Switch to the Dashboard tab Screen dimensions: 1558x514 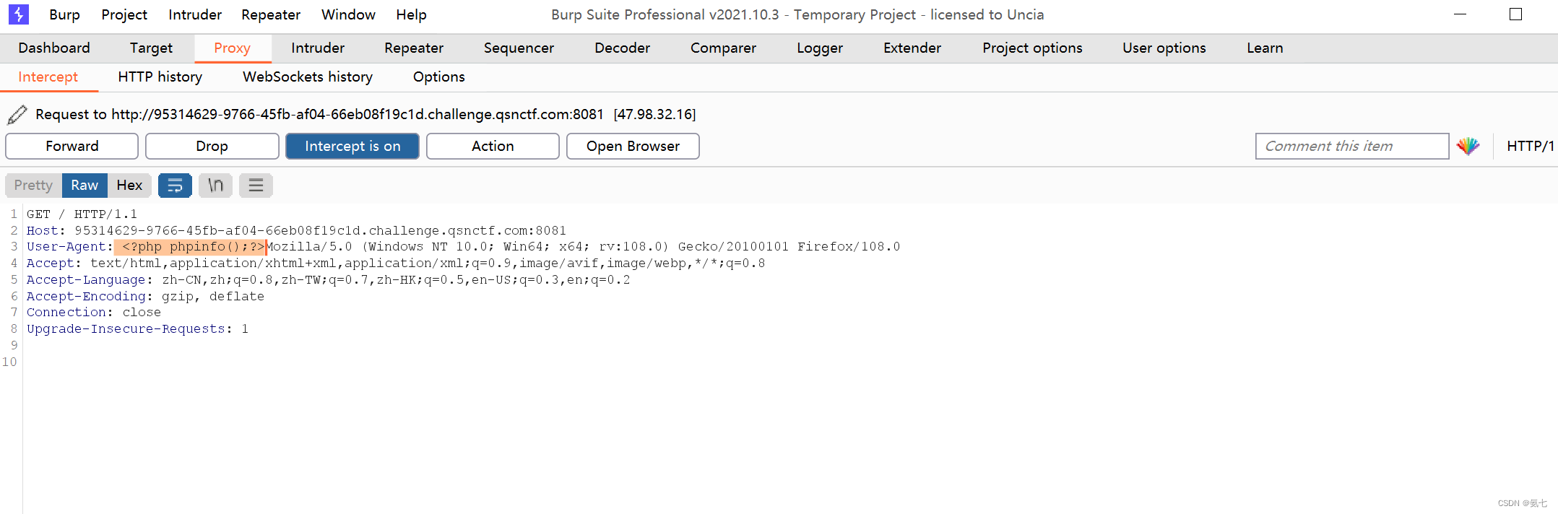54,48
